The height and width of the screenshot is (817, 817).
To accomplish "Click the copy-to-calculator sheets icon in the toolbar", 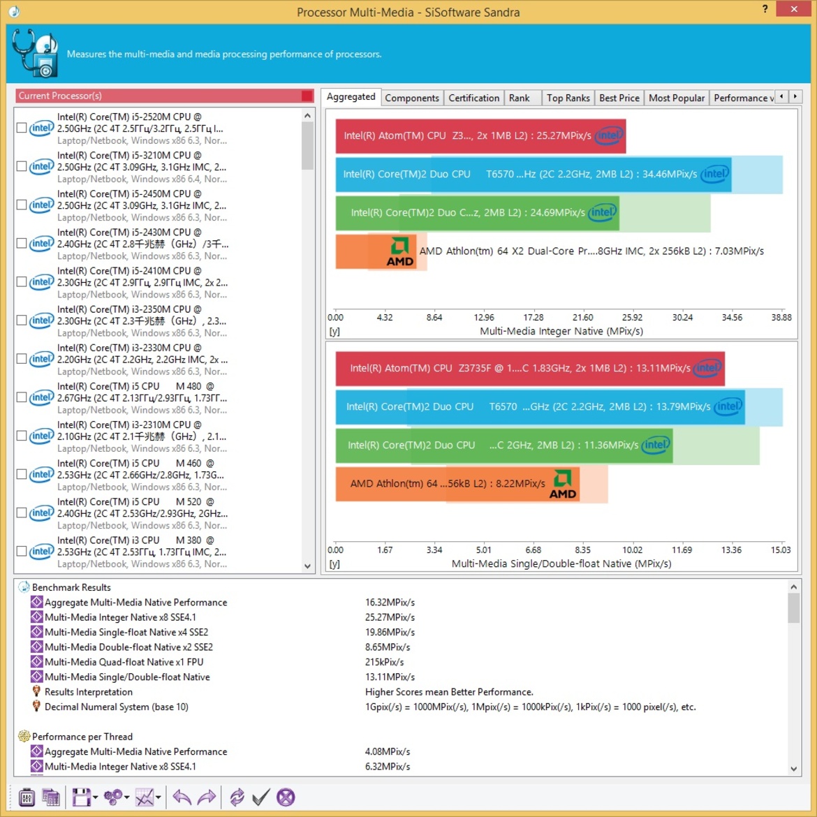I will tap(50, 797).
